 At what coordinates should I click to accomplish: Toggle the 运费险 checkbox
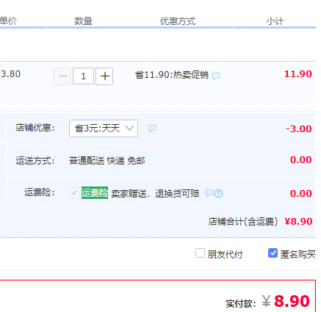[x=73, y=193]
